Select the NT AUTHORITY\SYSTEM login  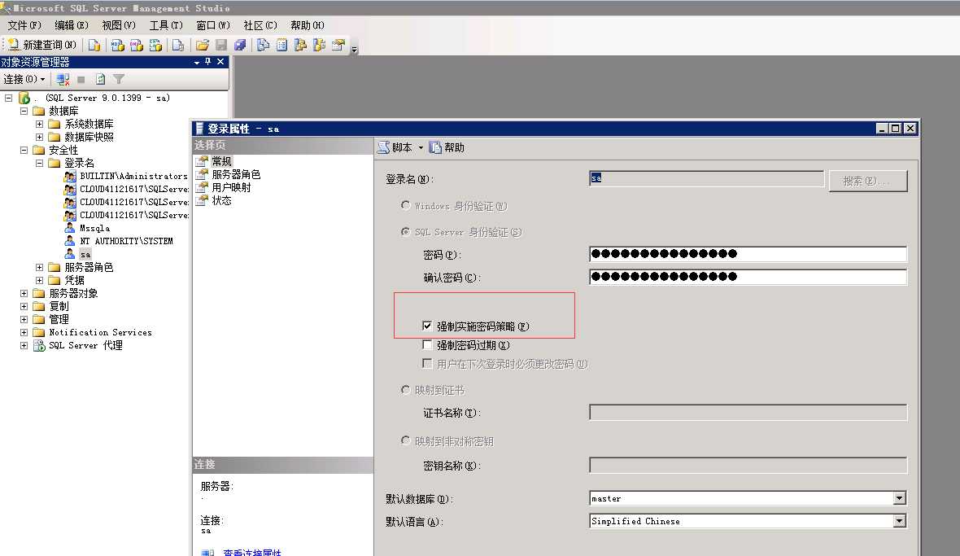pyautogui.click(x=126, y=241)
